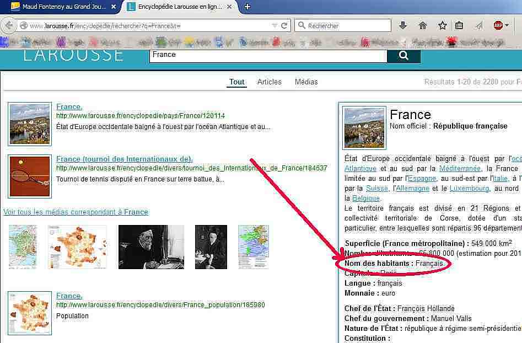
Task: Switch to the Médias results tab
Action: 306,82
